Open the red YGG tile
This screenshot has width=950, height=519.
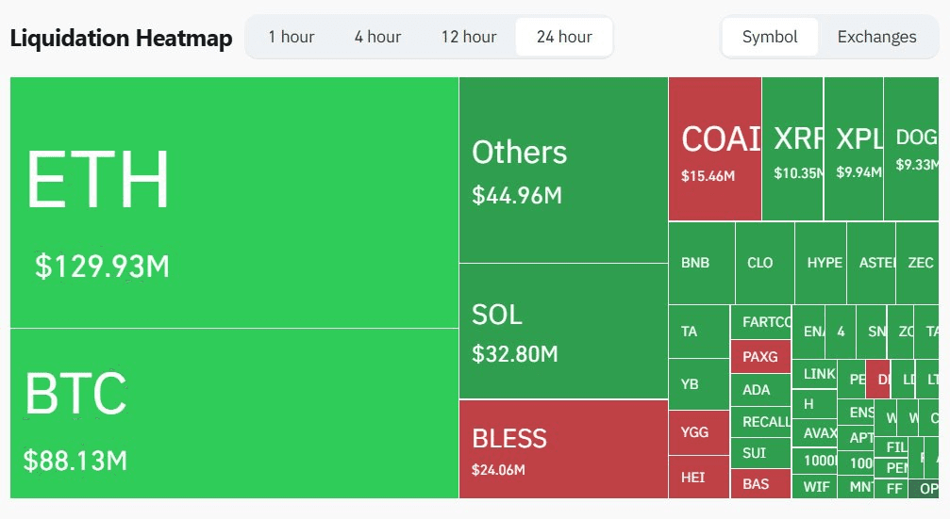pyautogui.click(x=698, y=432)
